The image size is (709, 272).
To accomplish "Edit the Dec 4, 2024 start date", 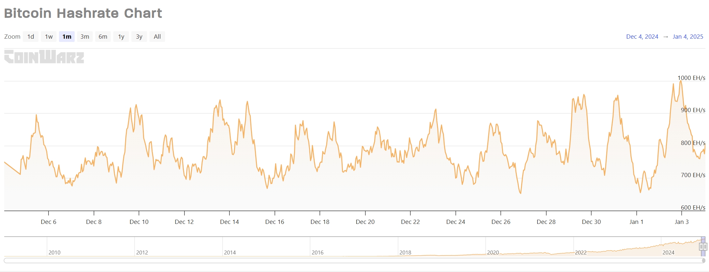I will (x=642, y=37).
